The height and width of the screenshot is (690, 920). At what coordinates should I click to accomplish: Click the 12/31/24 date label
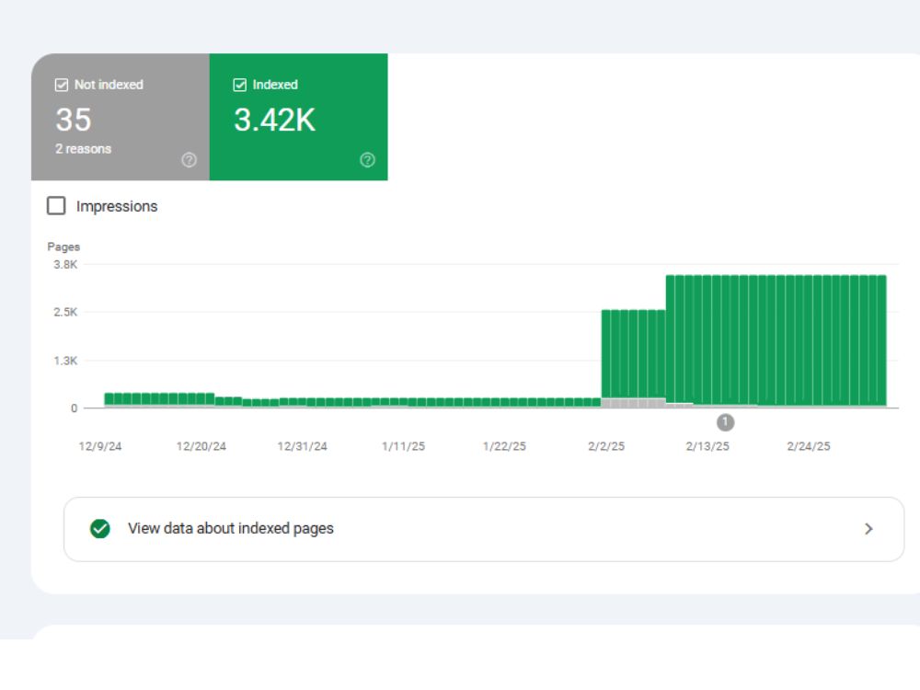[302, 446]
